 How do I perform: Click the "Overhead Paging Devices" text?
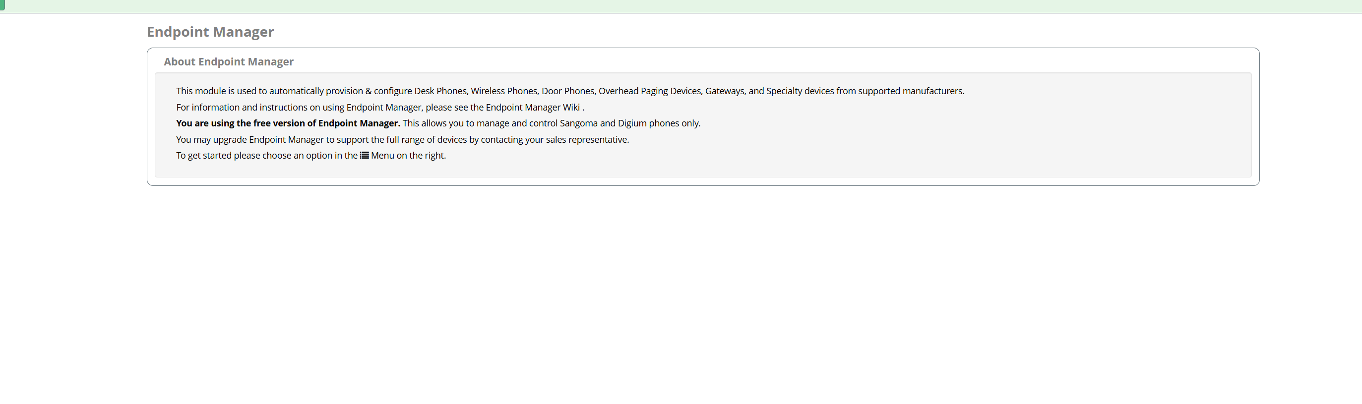coord(649,91)
